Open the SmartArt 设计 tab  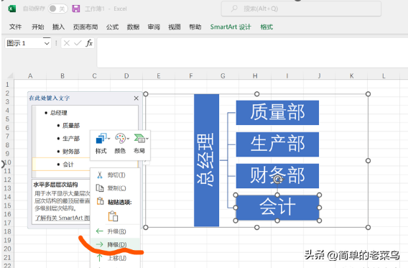[x=231, y=27]
